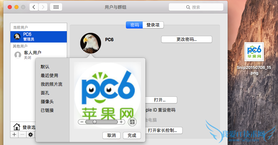The image size is (278, 145).
Task: Choose 摄像头 picture category
Action: 47,101
